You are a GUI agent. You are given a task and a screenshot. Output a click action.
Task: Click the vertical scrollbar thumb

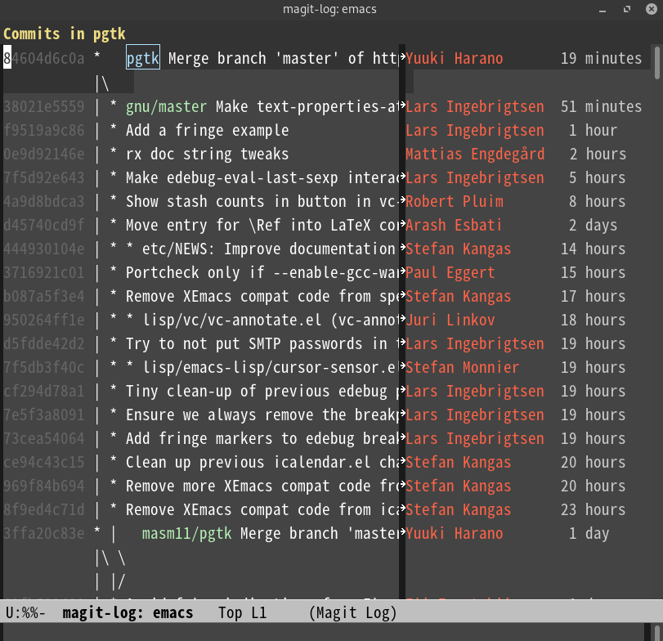[656, 63]
